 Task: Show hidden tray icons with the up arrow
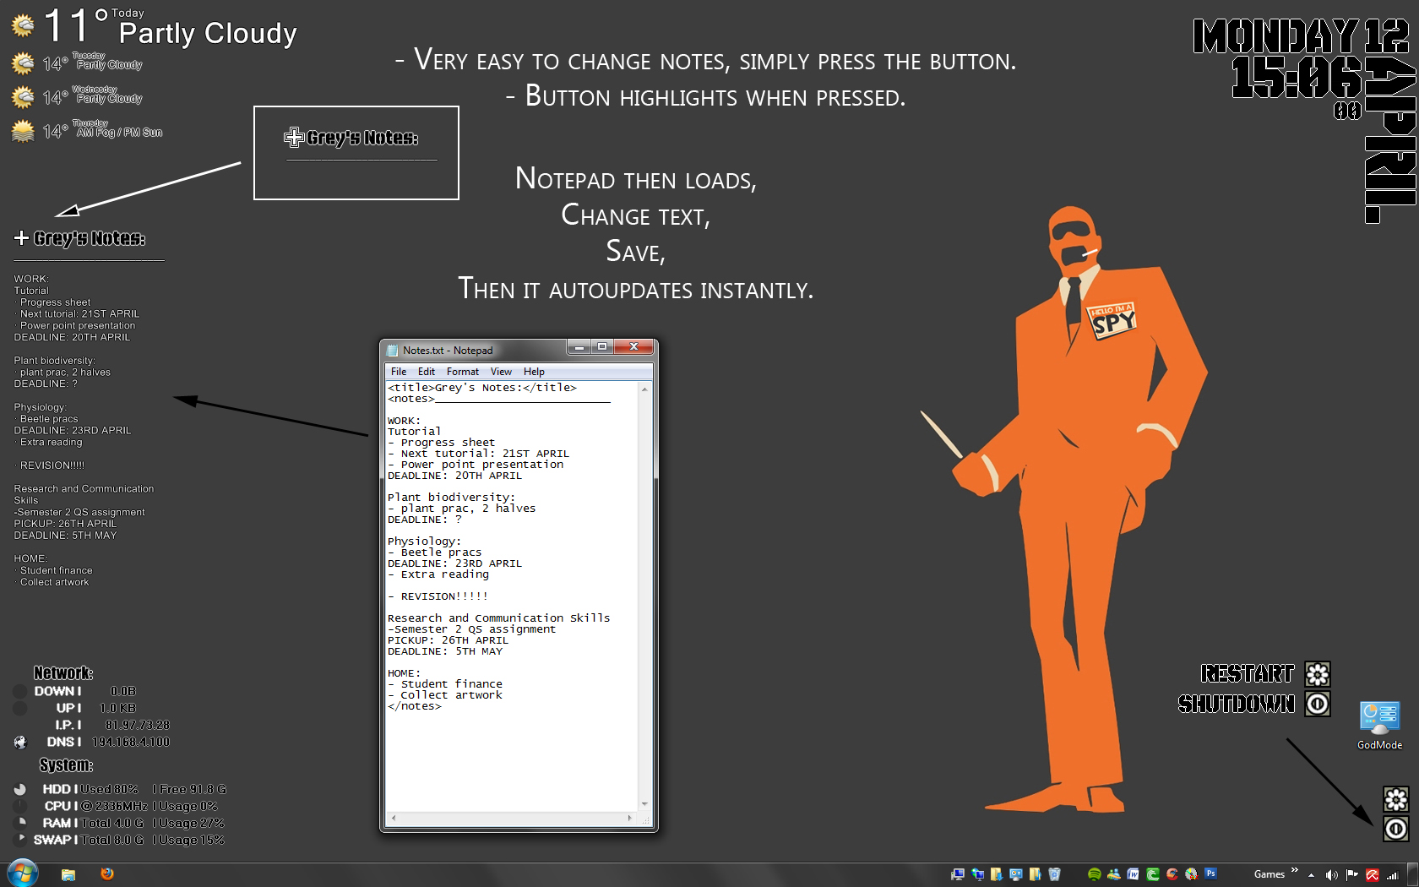1311,875
